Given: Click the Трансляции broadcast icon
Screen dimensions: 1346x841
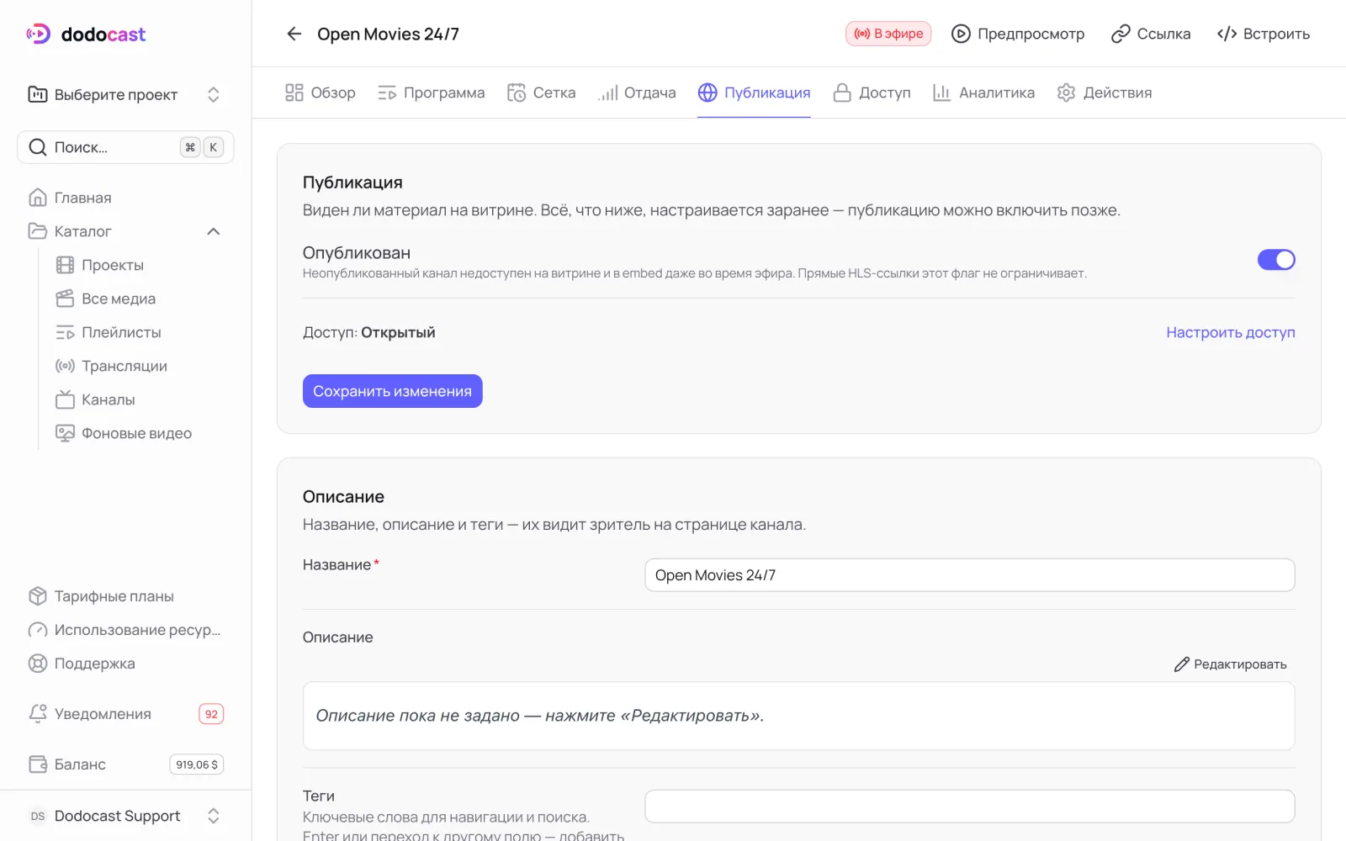Looking at the screenshot, I should click(x=65, y=366).
